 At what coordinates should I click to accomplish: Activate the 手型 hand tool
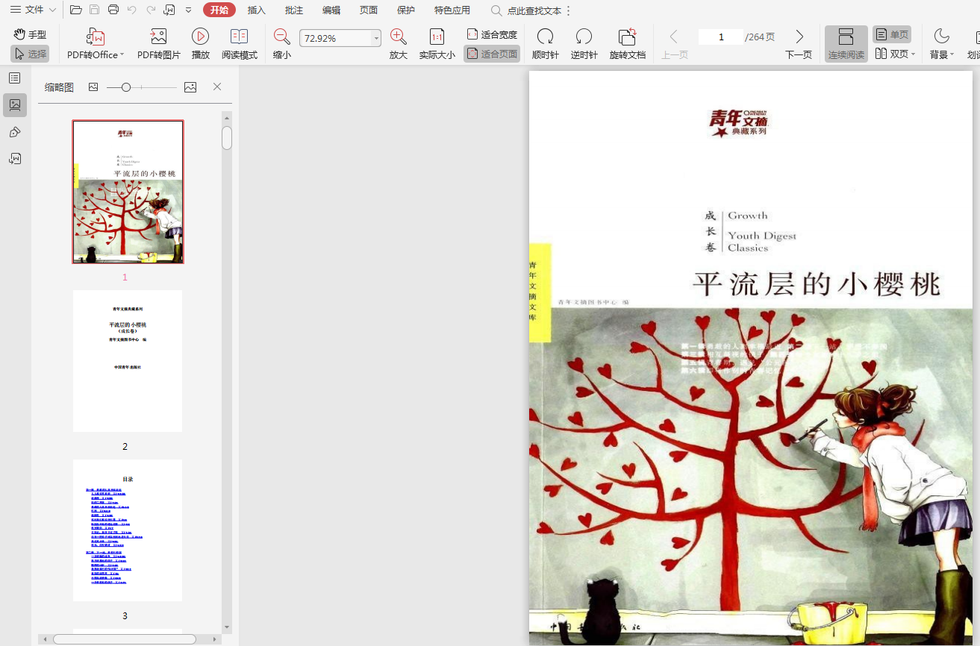(30, 34)
